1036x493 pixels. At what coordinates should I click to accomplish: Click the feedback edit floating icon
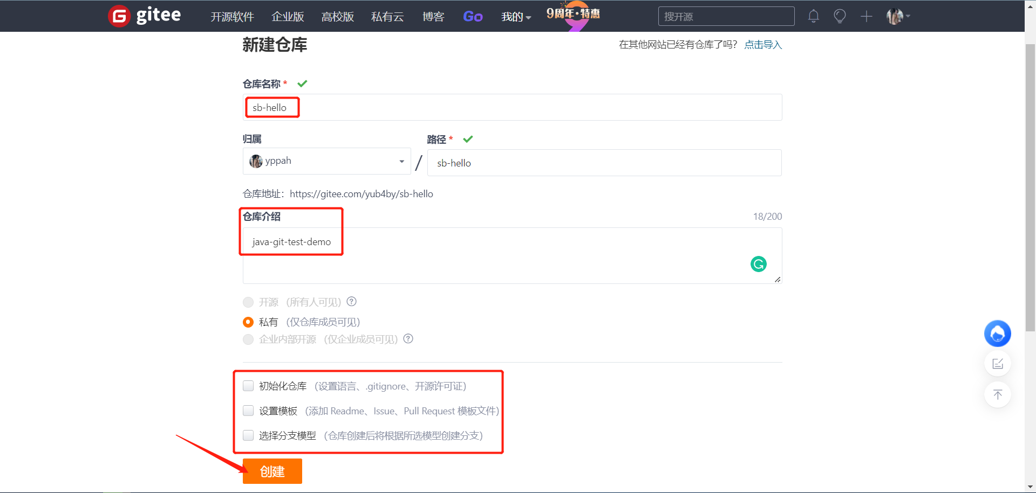[997, 364]
